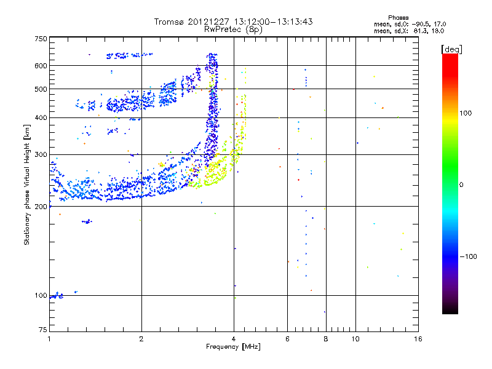This screenshot has height=369, width=492.
Task: Click the x-axis label '16'
Action: [x=418, y=339]
